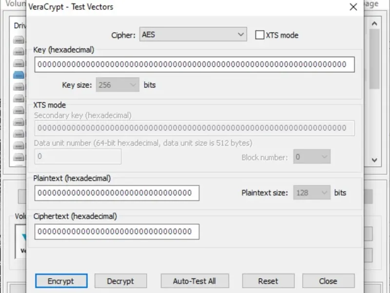Click the Plaintext hexadecimal input field
This screenshot has width=390, height=293.
(x=117, y=193)
